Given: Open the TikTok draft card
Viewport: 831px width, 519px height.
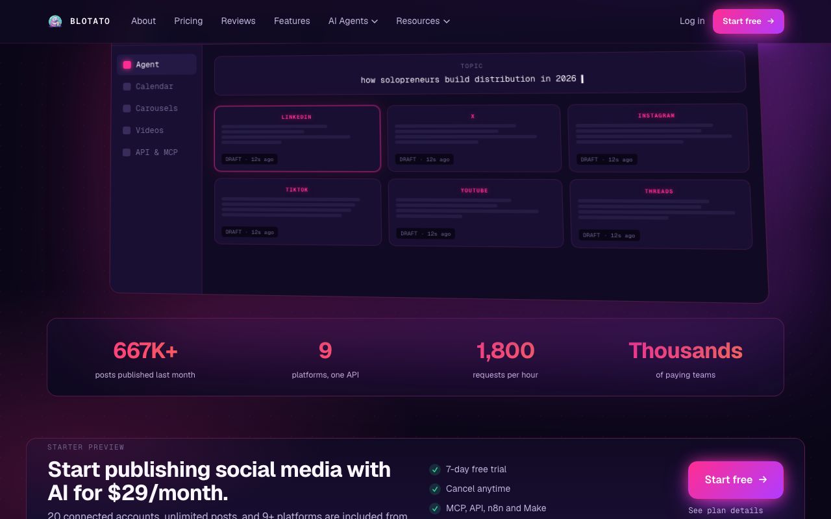Looking at the screenshot, I should point(298,212).
